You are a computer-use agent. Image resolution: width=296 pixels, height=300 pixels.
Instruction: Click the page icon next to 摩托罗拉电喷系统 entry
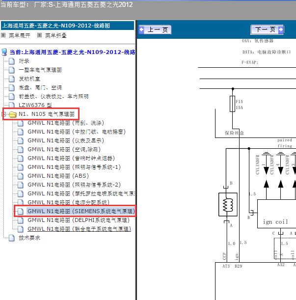pyautogui.click(x=21, y=193)
